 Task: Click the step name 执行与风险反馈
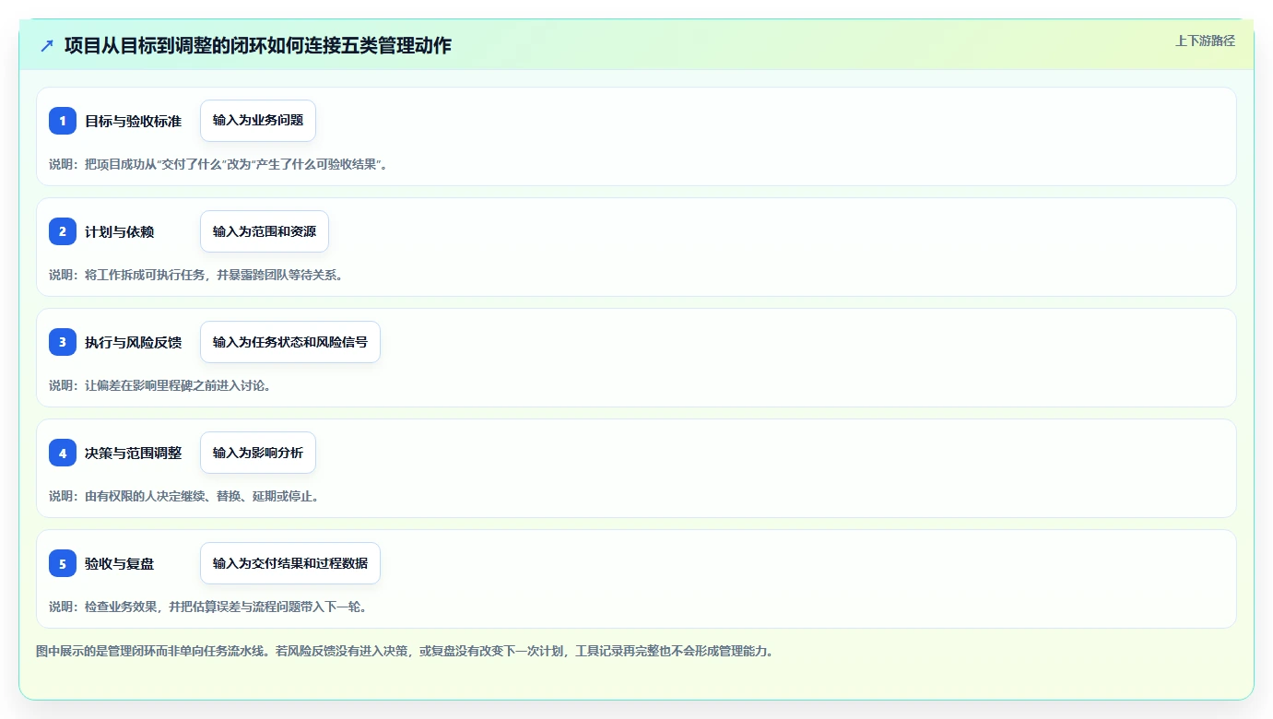pos(133,343)
